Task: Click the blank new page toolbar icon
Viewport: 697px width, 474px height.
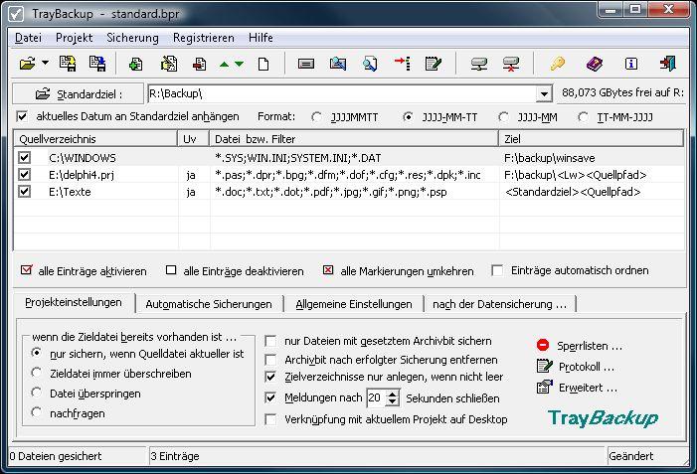Action: click(263, 65)
